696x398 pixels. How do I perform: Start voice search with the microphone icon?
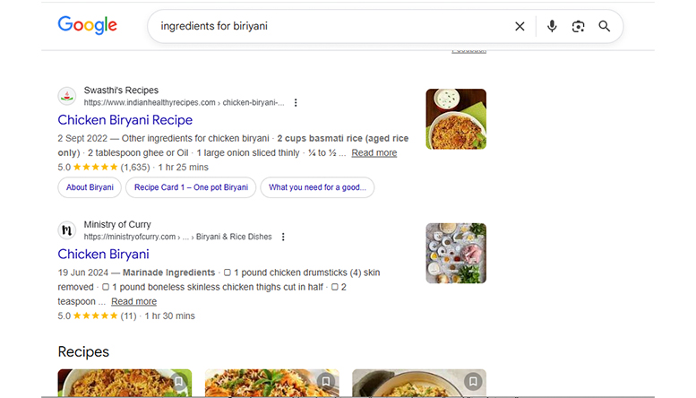point(552,26)
